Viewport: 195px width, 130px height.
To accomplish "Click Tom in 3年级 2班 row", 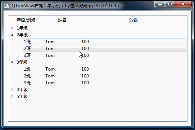I will 50,76.
